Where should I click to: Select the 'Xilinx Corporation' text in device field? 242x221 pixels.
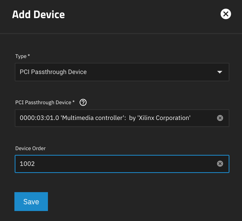[x=164, y=118]
